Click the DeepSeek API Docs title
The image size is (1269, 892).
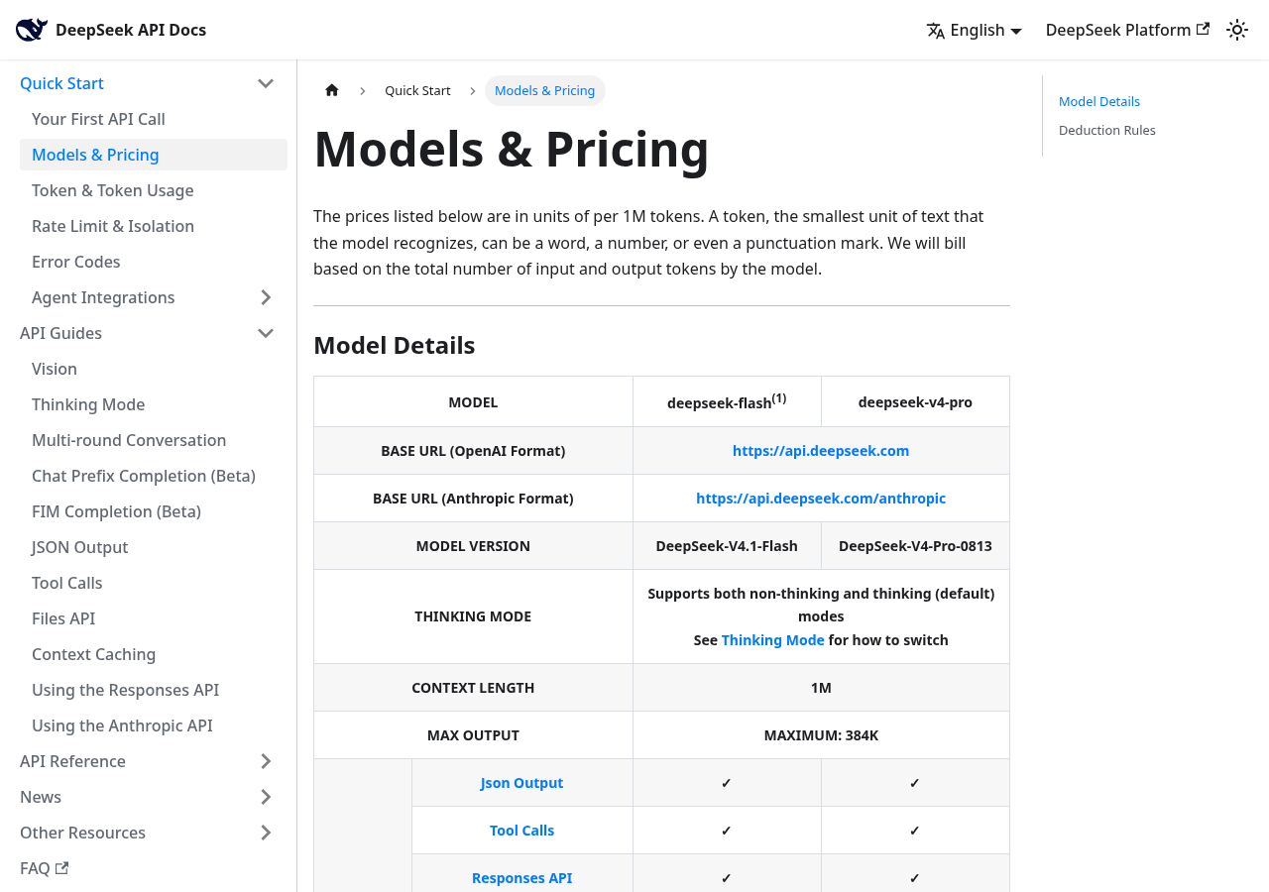coord(131,30)
